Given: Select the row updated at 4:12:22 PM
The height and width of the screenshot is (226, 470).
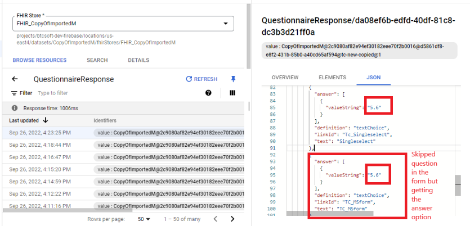Looking at the screenshot, I should point(123,194).
